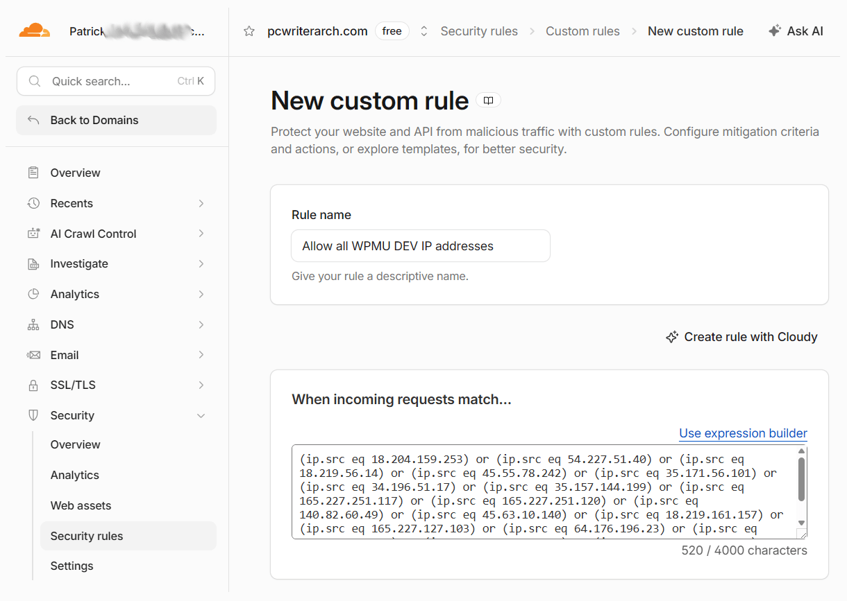Click the AI Crawl Control robot icon
Viewport: 847px width, 601px height.
click(x=33, y=234)
